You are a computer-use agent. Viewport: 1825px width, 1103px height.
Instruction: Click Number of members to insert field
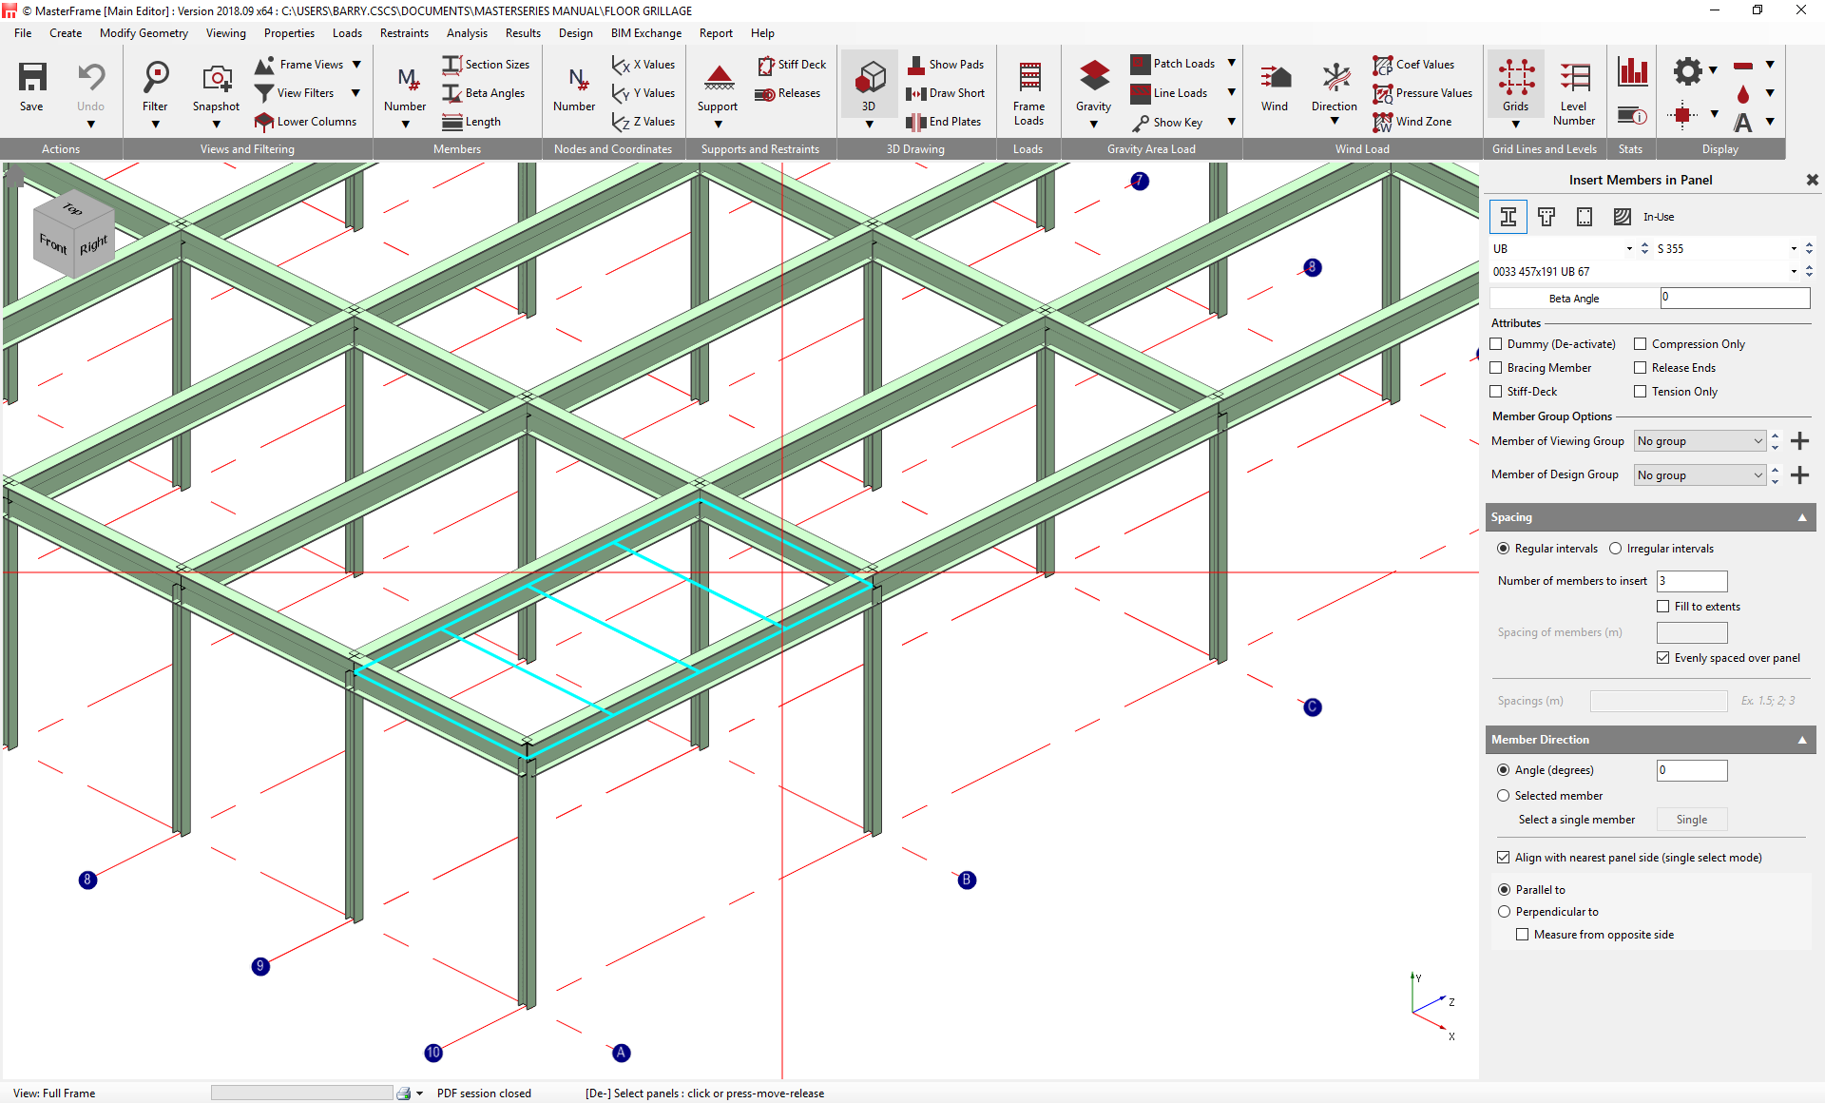click(1692, 581)
